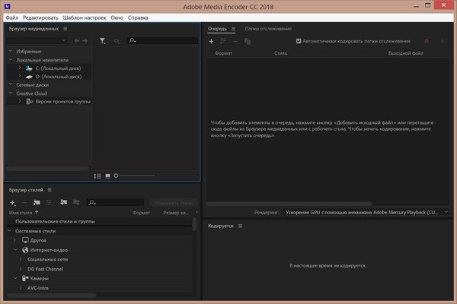The image size is (457, 304).
Task: Open the Файл menu
Action: coord(11,16)
